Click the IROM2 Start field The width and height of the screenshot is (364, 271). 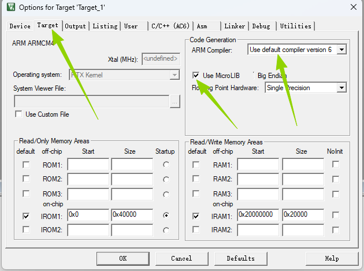click(88, 230)
